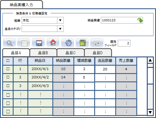Click the 固定フィールド input showing 2
The height and width of the screenshot is (118, 156).
124,43
